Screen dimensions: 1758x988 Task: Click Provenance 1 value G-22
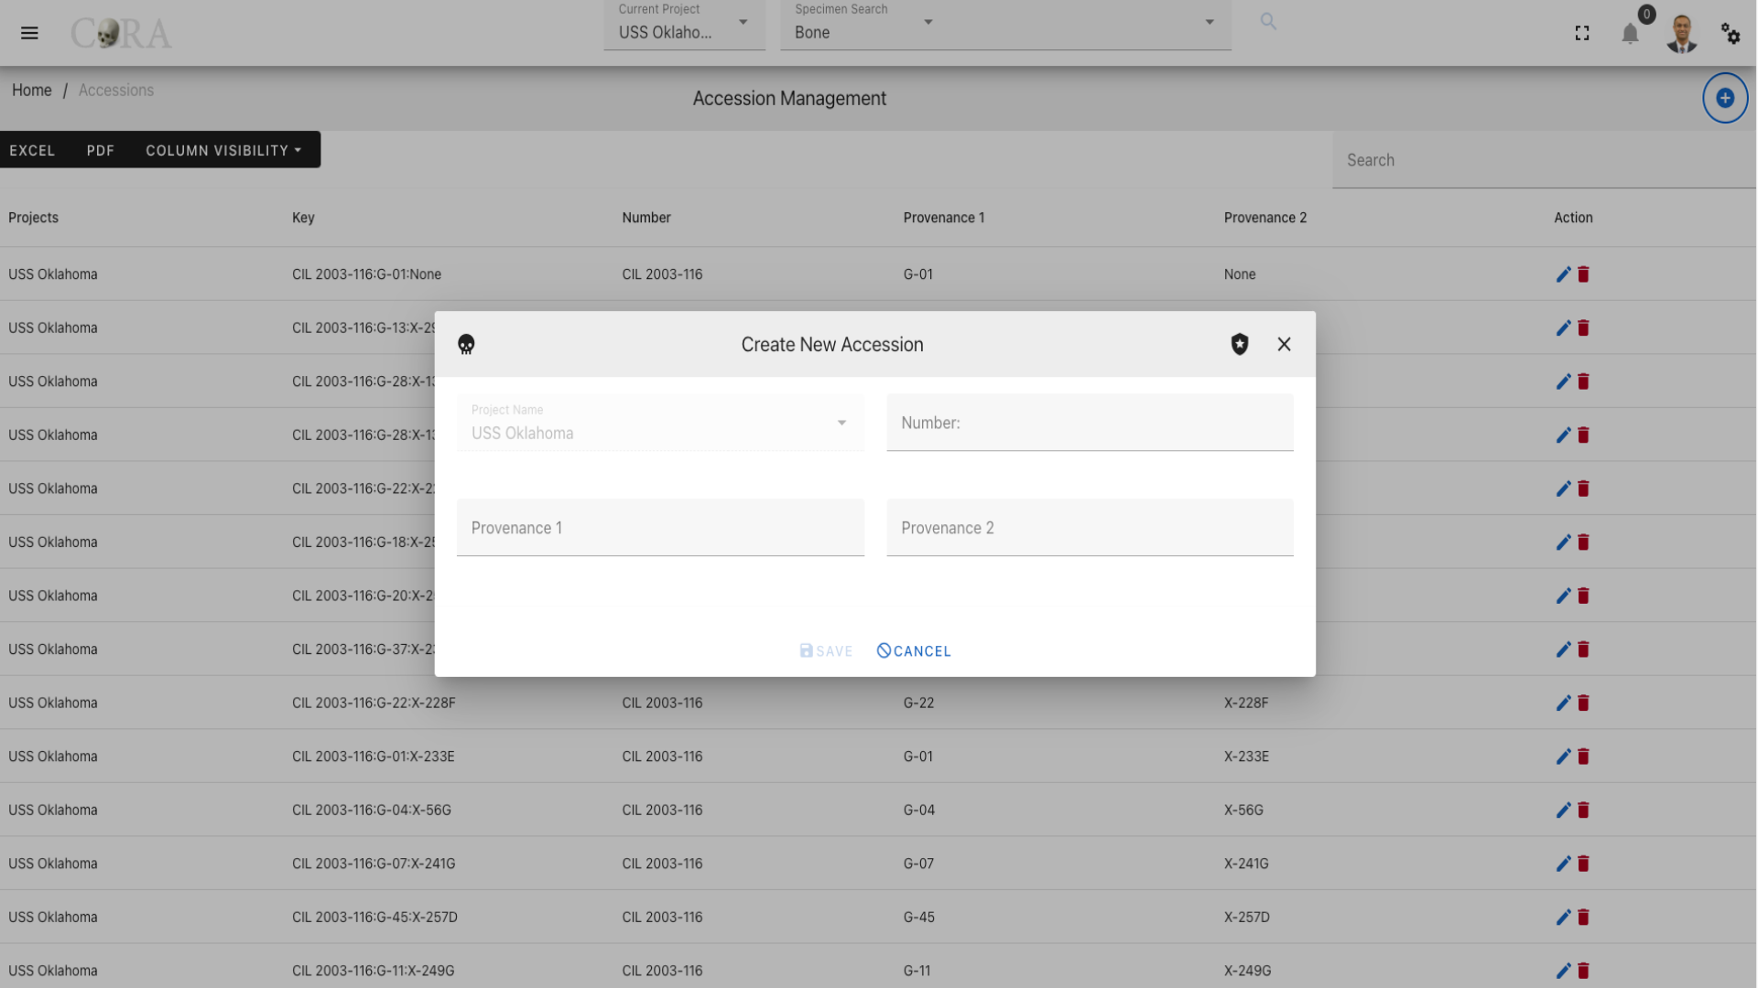(918, 703)
